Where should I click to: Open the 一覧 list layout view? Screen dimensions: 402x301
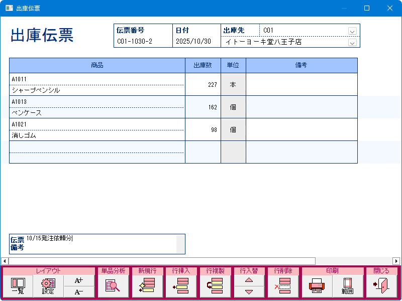click(18, 286)
